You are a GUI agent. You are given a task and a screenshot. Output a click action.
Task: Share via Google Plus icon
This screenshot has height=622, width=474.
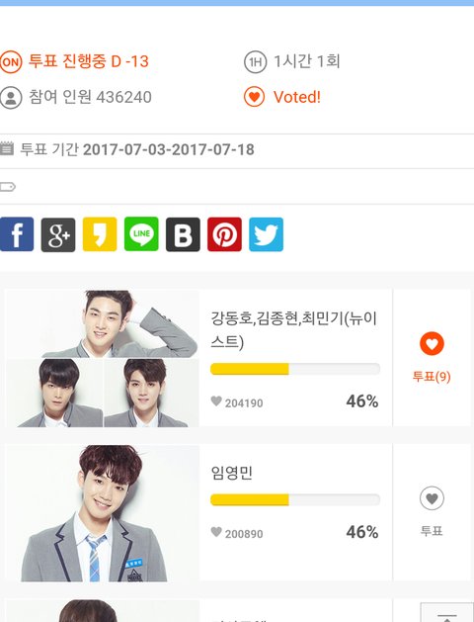pos(58,234)
